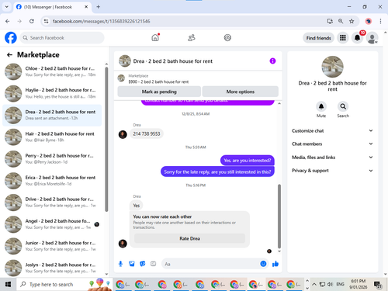This screenshot has height=291, width=388.
Task: Open the Facebook home logo
Action: point(11,38)
